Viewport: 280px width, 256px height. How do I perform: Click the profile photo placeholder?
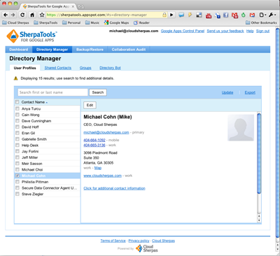(x=241, y=128)
